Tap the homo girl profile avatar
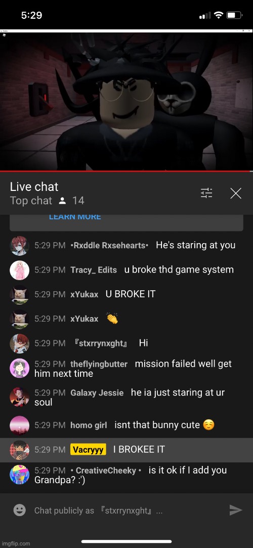This screenshot has width=253, height=548. 19,425
